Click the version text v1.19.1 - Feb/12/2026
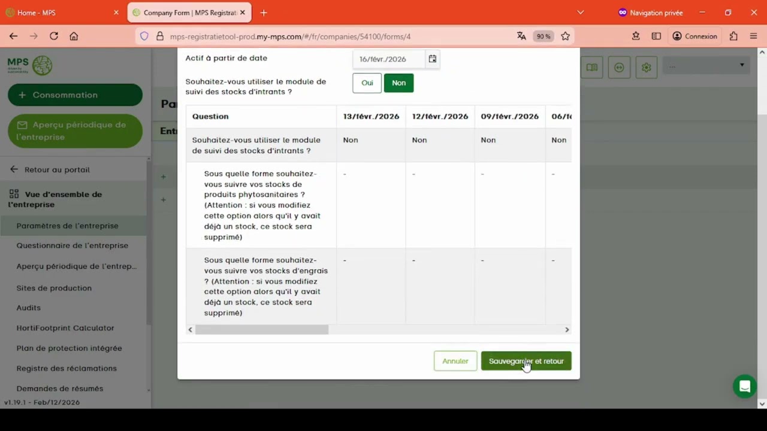Image resolution: width=767 pixels, height=431 pixels. (x=42, y=402)
